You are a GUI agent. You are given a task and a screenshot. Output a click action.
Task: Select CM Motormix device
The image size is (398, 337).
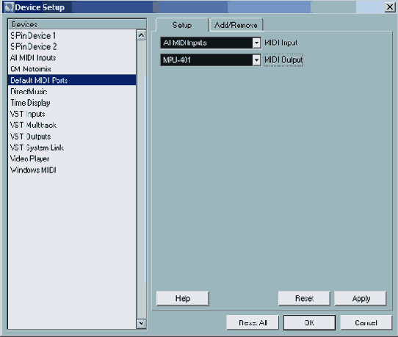click(x=72, y=69)
